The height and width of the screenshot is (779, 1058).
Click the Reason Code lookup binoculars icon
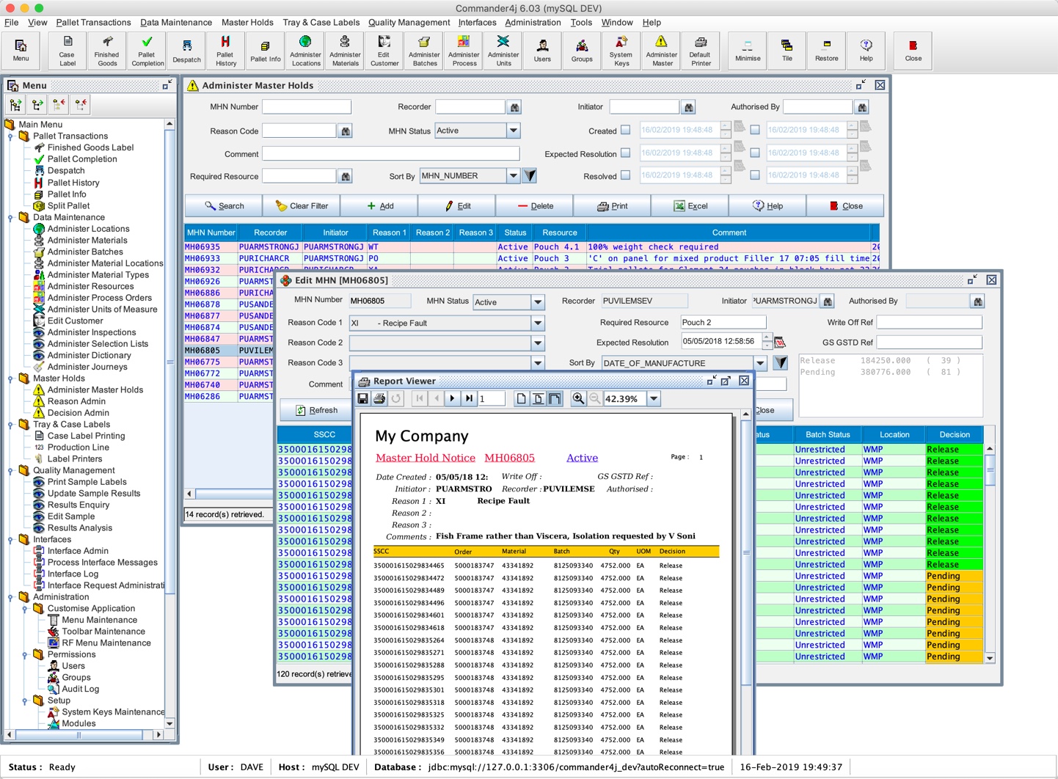345,131
